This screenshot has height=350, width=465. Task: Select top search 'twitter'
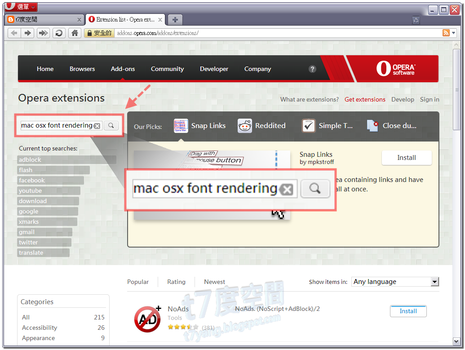(44, 243)
